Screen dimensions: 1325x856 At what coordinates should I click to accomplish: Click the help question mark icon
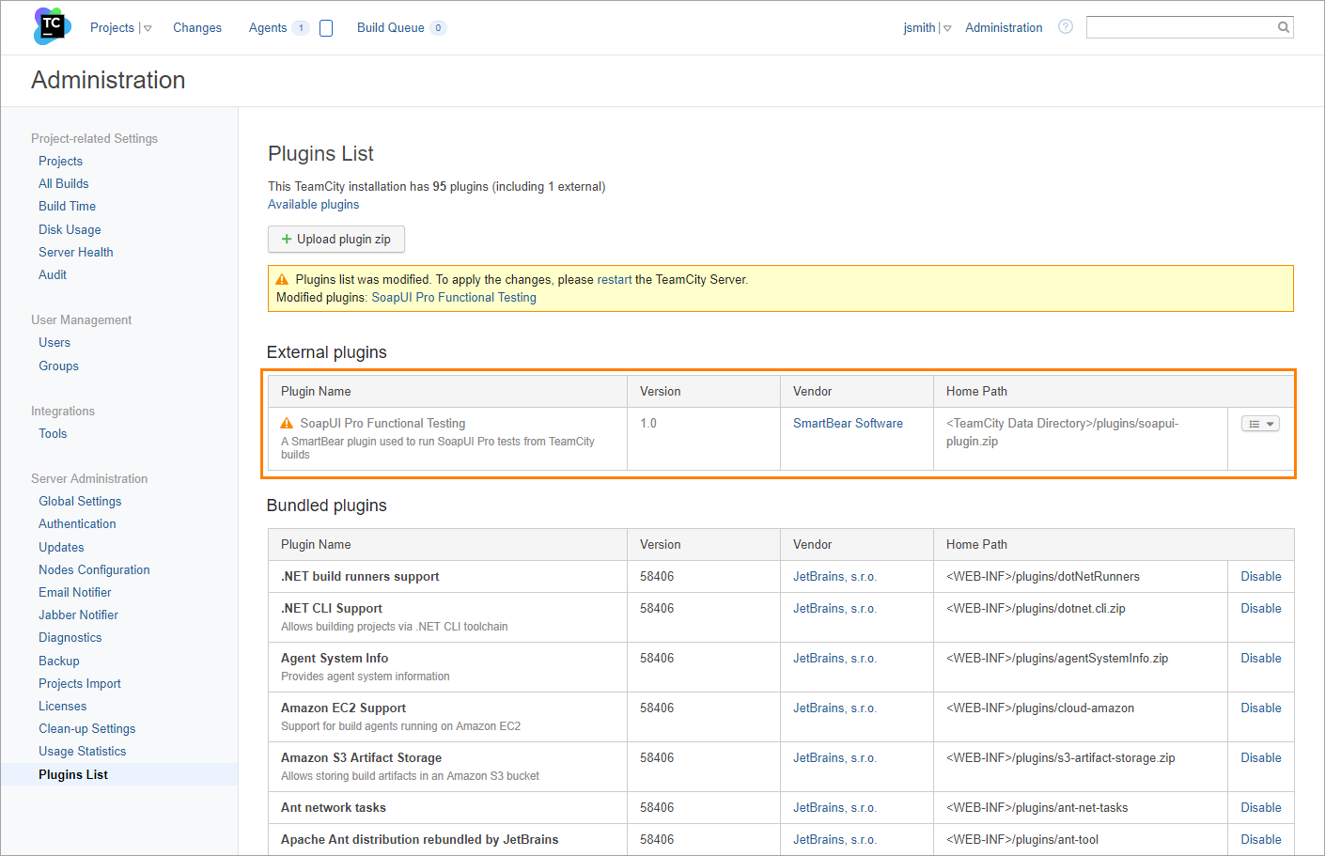pos(1065,26)
